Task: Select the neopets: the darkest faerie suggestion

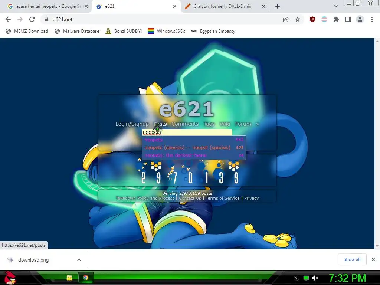Action: (194, 155)
